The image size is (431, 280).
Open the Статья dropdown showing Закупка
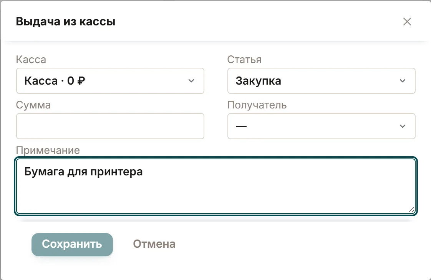pyautogui.click(x=321, y=81)
